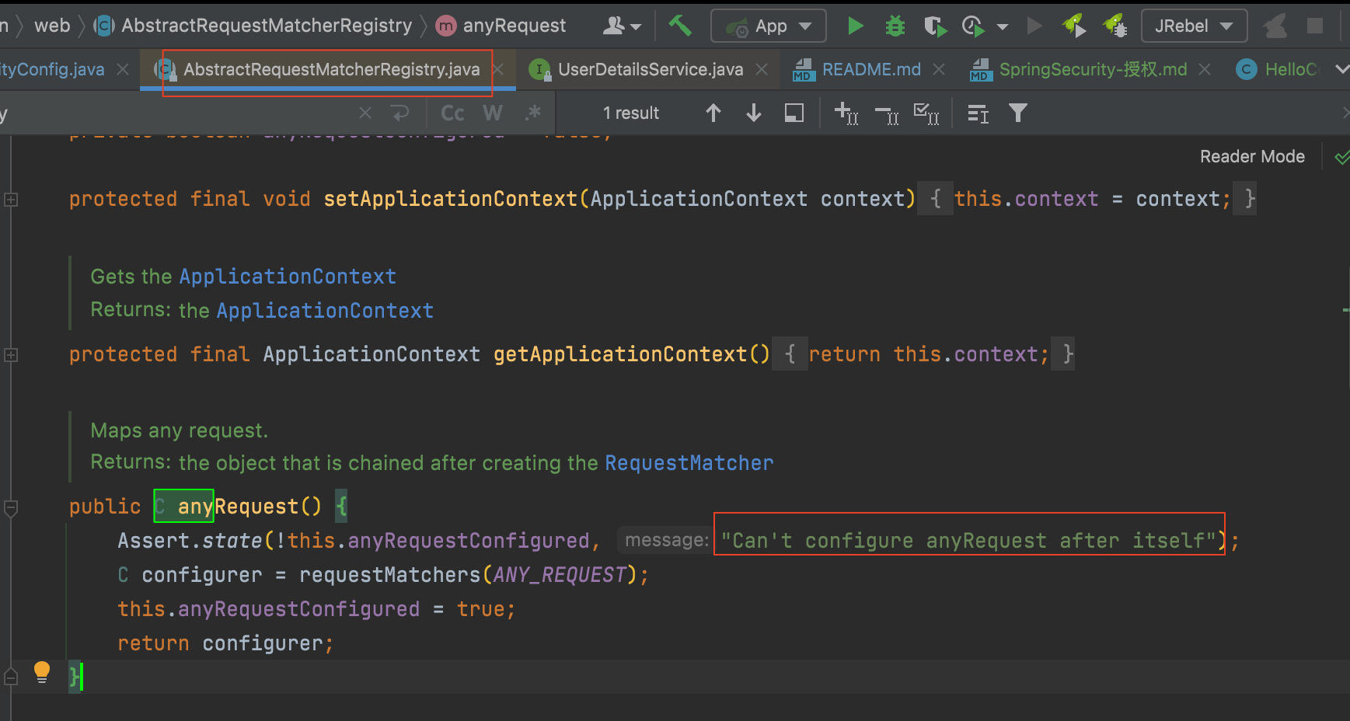1350x721 pixels.
Task: Open the App run configuration dropdown
Action: [x=768, y=26]
